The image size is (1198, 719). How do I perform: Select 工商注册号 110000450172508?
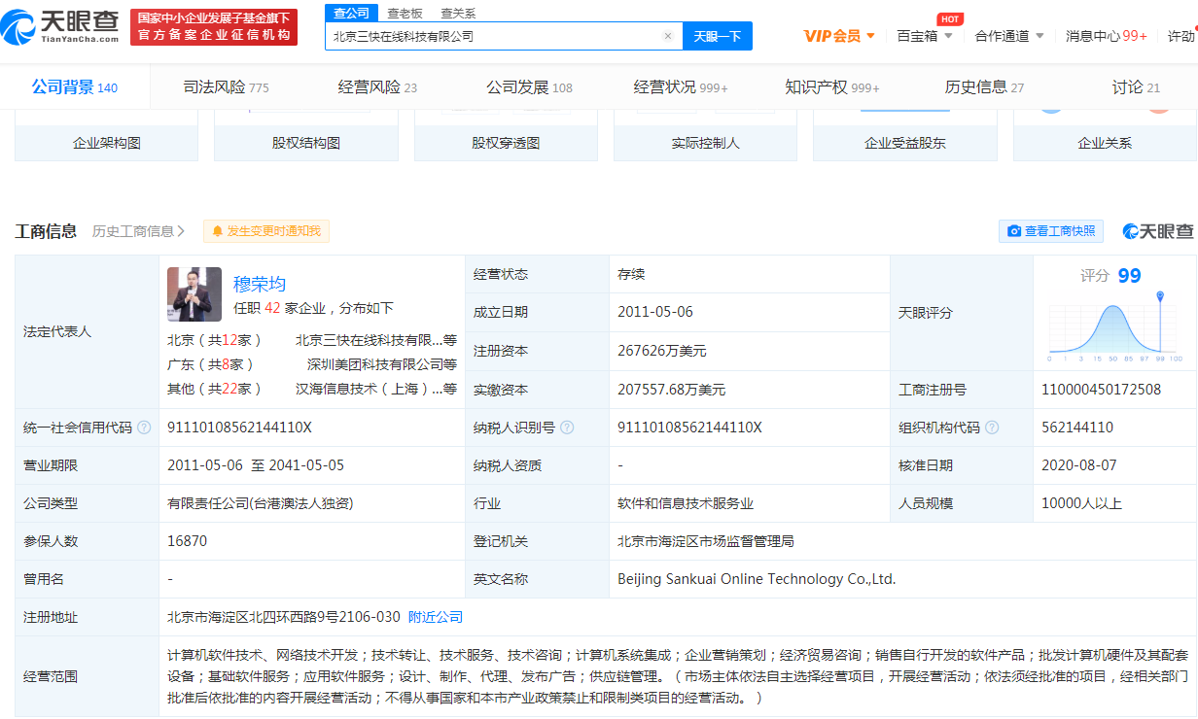point(1101,390)
